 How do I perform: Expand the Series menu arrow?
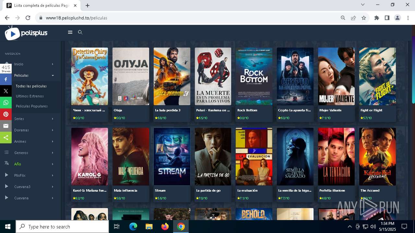coord(53,119)
